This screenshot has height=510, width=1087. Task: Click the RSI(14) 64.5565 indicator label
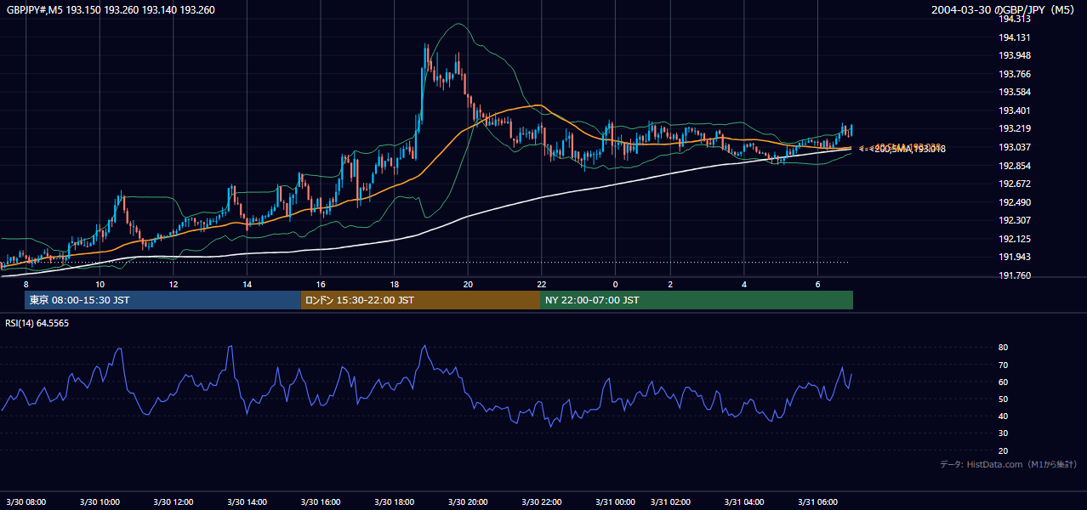[37, 323]
